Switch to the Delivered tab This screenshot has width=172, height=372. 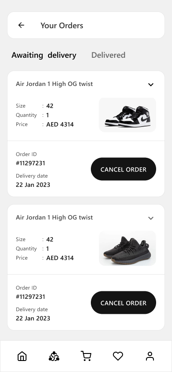(x=108, y=55)
